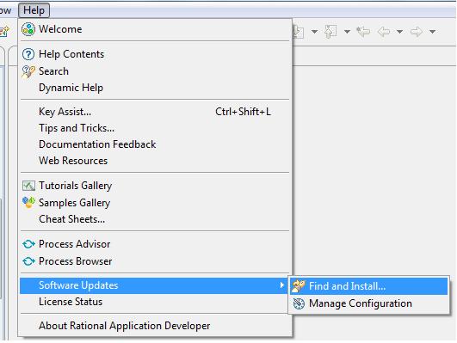This screenshot has width=457, height=343.
Task: Select Documentation Feedback
Action: click(x=97, y=144)
